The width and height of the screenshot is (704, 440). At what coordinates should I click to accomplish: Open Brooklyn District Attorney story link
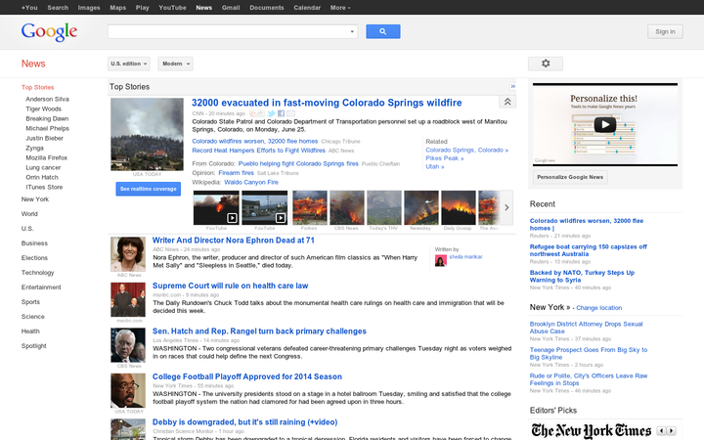586,328
